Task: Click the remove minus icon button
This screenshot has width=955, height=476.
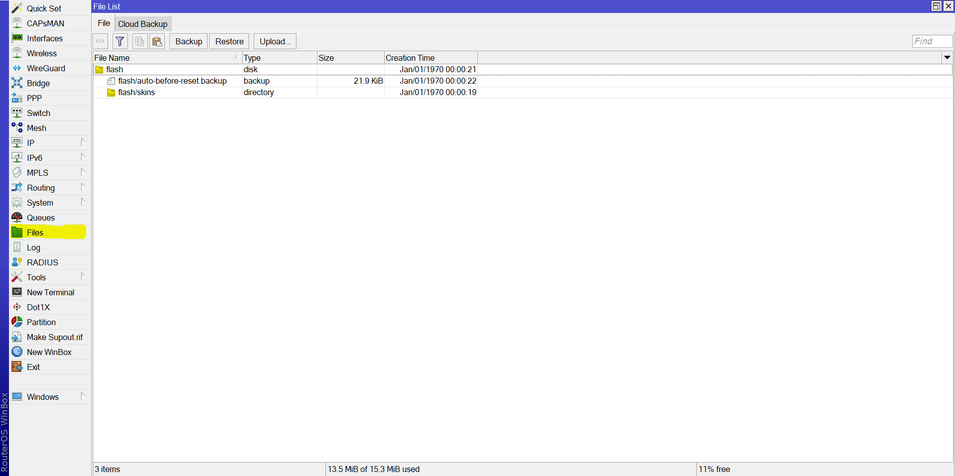Action: pyautogui.click(x=101, y=41)
